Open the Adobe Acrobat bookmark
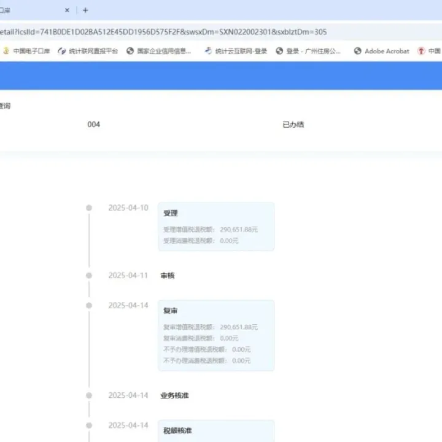442x442 pixels. tap(382, 51)
